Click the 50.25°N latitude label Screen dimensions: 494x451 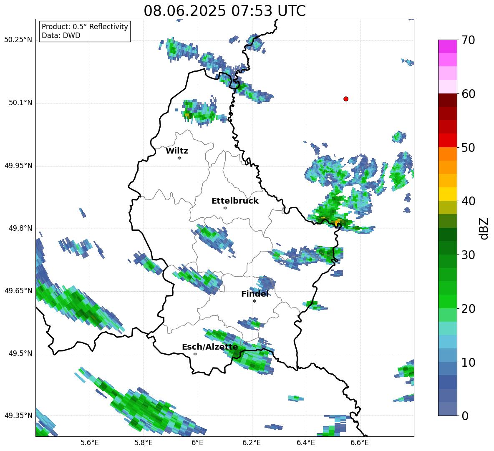click(x=18, y=40)
